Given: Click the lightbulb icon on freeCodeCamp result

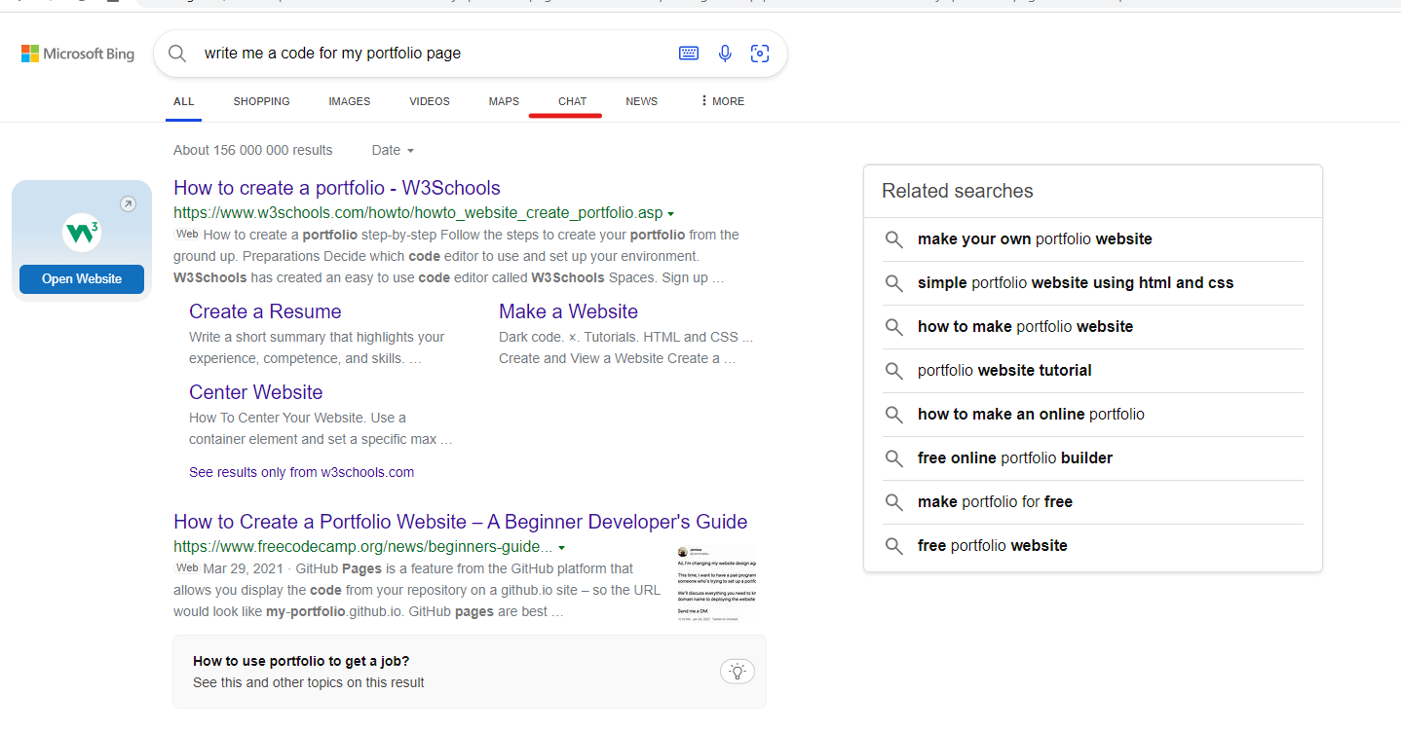Looking at the screenshot, I should (x=738, y=672).
